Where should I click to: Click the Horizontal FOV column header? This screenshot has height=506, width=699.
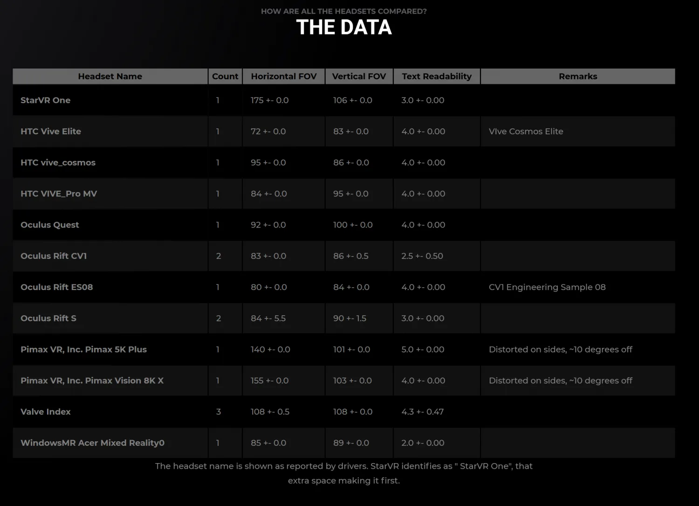point(284,76)
